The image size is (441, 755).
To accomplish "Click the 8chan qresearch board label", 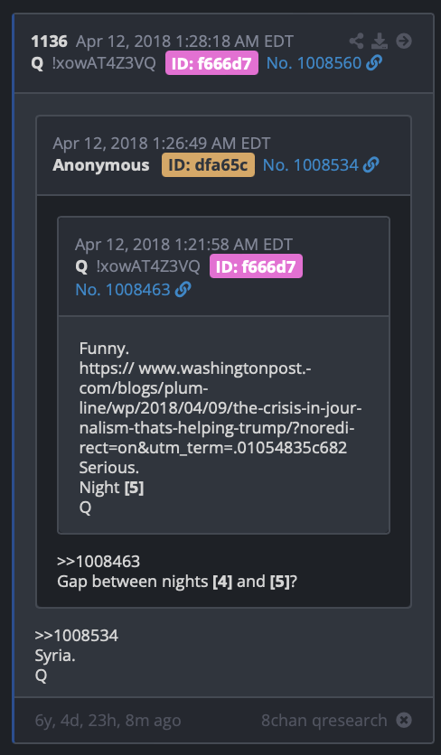I will [324, 721].
